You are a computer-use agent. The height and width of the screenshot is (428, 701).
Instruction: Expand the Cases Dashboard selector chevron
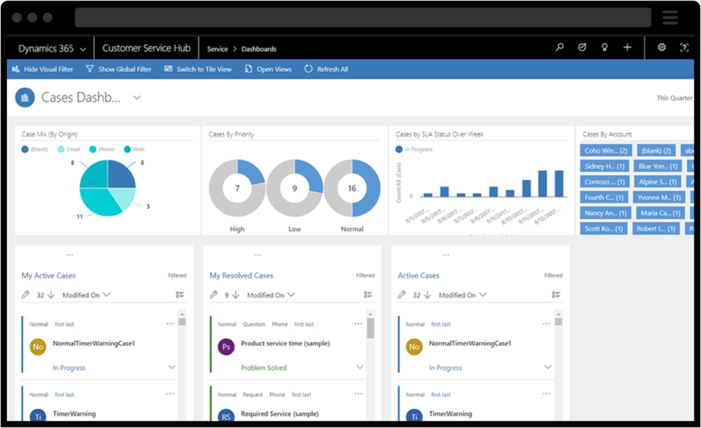pos(137,98)
